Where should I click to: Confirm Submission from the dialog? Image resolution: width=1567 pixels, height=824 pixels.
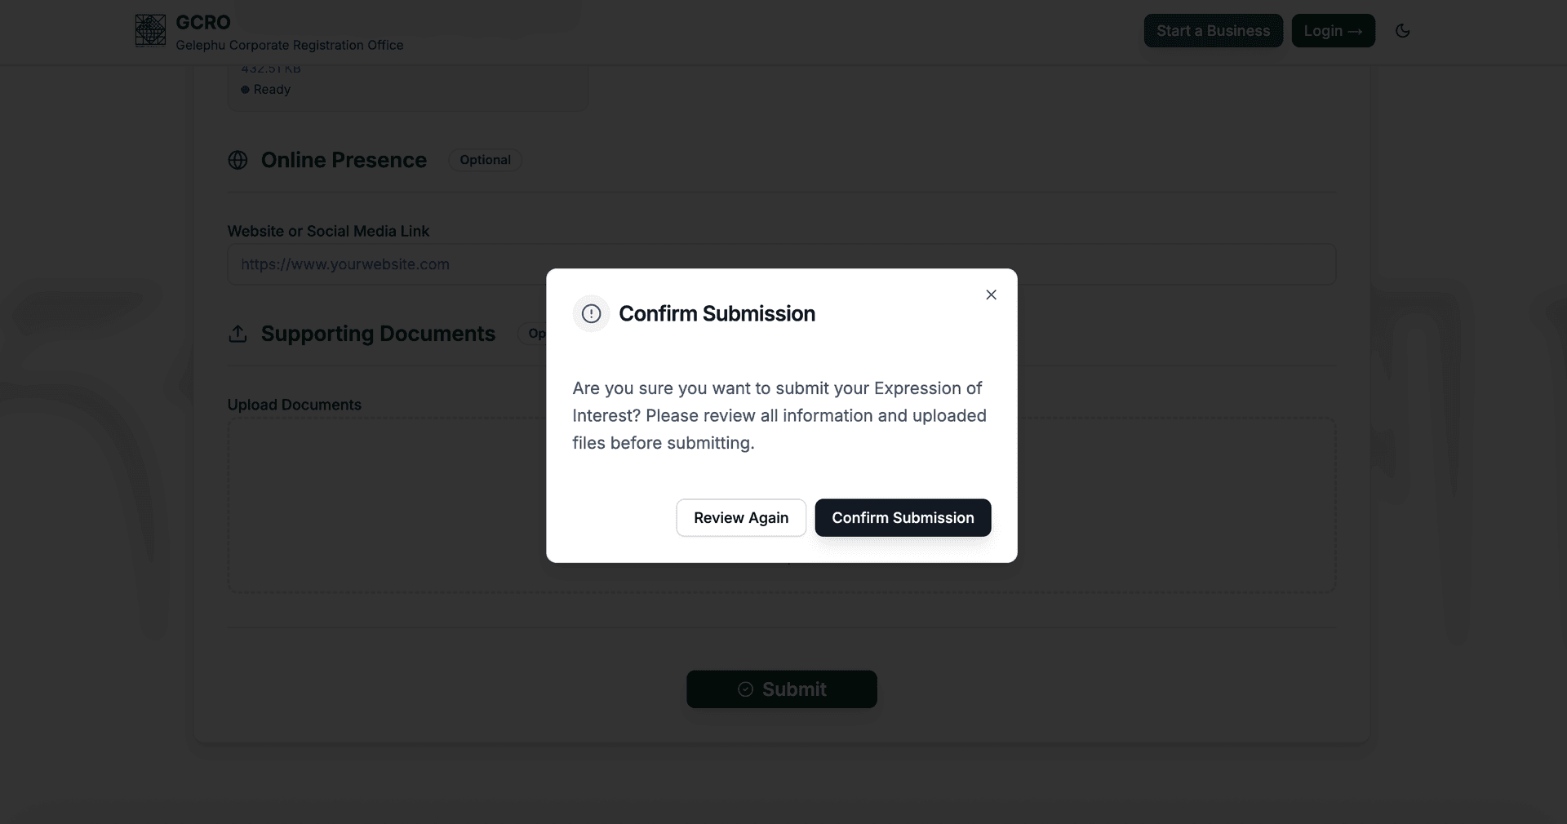(x=902, y=517)
